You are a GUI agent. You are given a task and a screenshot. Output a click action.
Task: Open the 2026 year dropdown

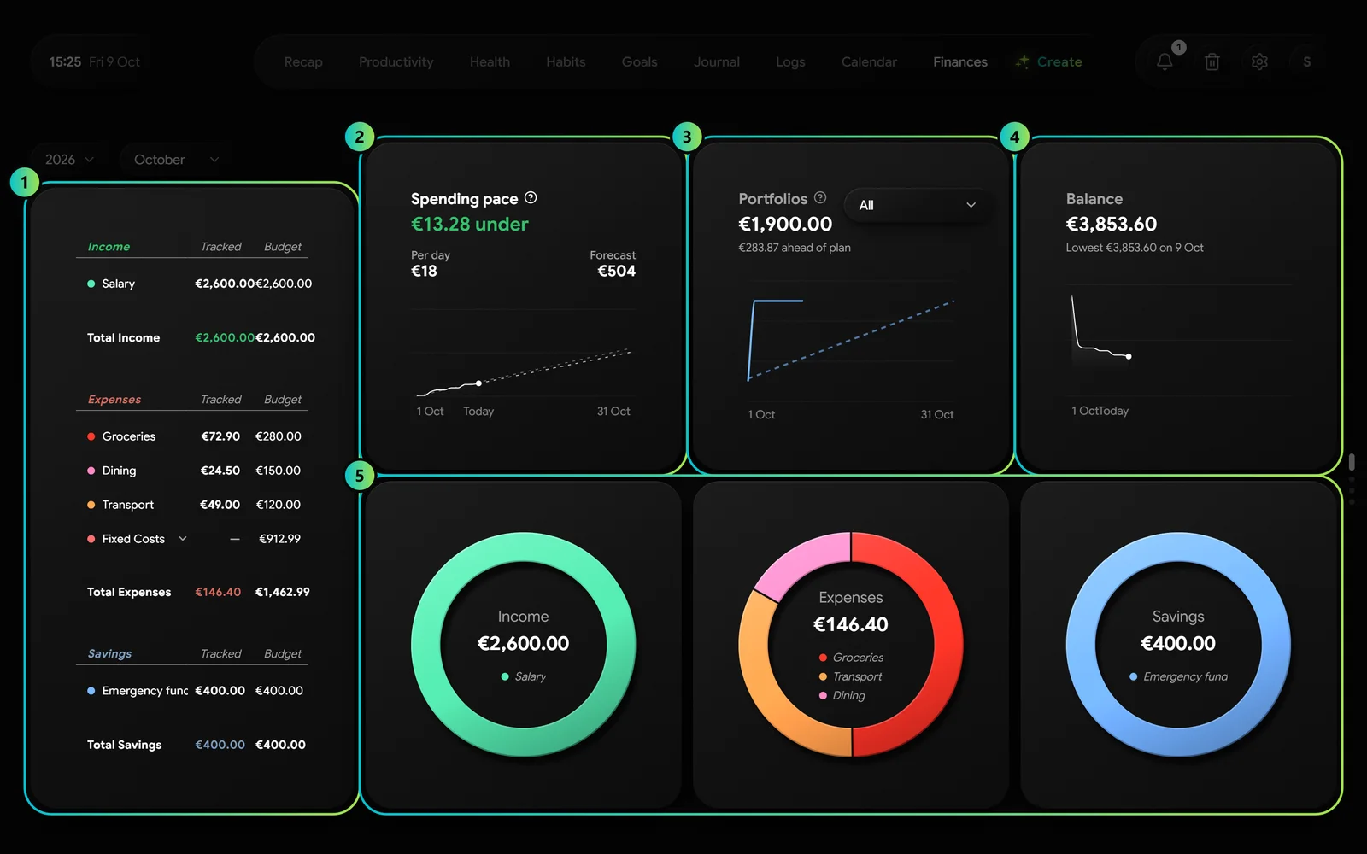(69, 160)
